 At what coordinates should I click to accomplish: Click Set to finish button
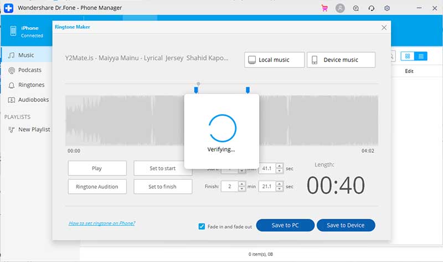pyautogui.click(x=163, y=187)
